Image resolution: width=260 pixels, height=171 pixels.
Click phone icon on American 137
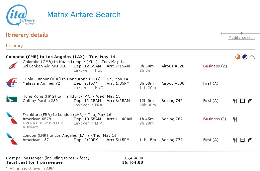250,140
